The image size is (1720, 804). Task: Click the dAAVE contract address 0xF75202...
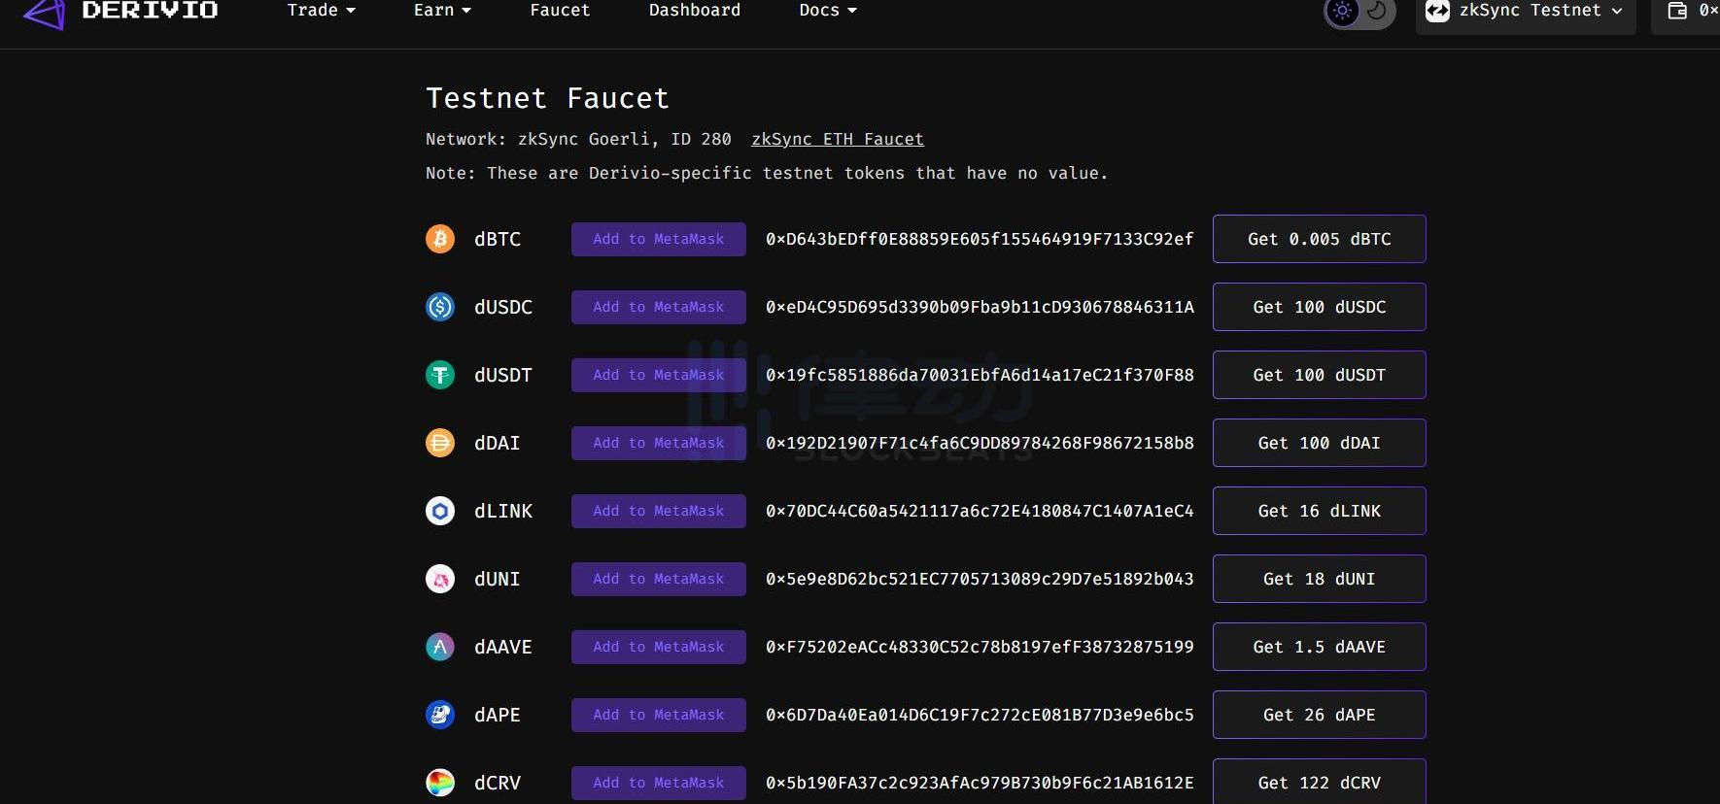pyautogui.click(x=980, y=647)
